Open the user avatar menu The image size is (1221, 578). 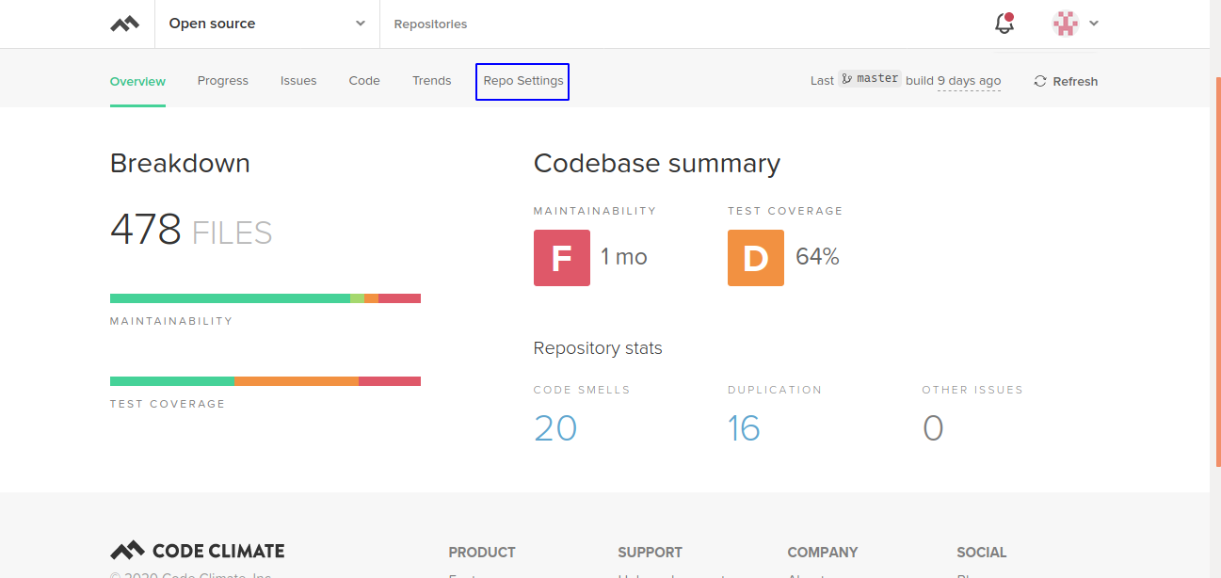(x=1066, y=24)
